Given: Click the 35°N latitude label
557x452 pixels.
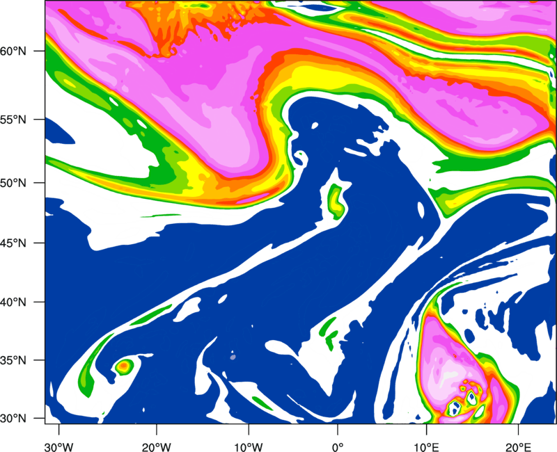Looking at the screenshot, I should [13, 360].
